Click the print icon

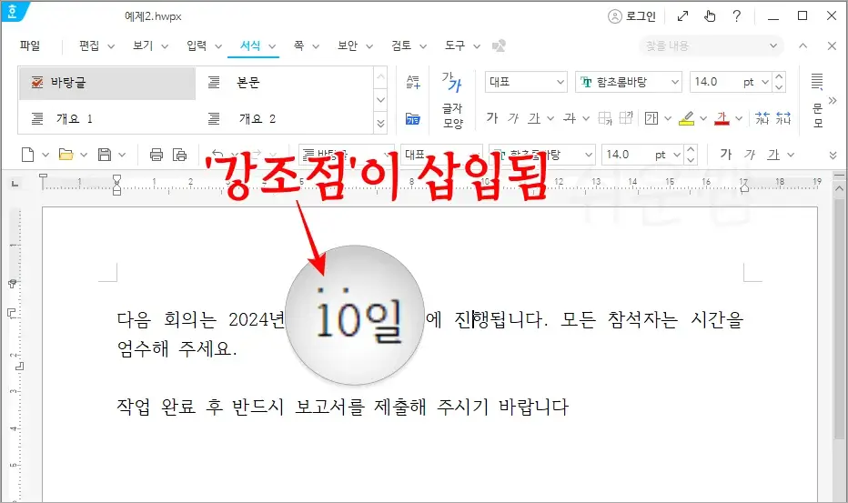[x=156, y=155]
